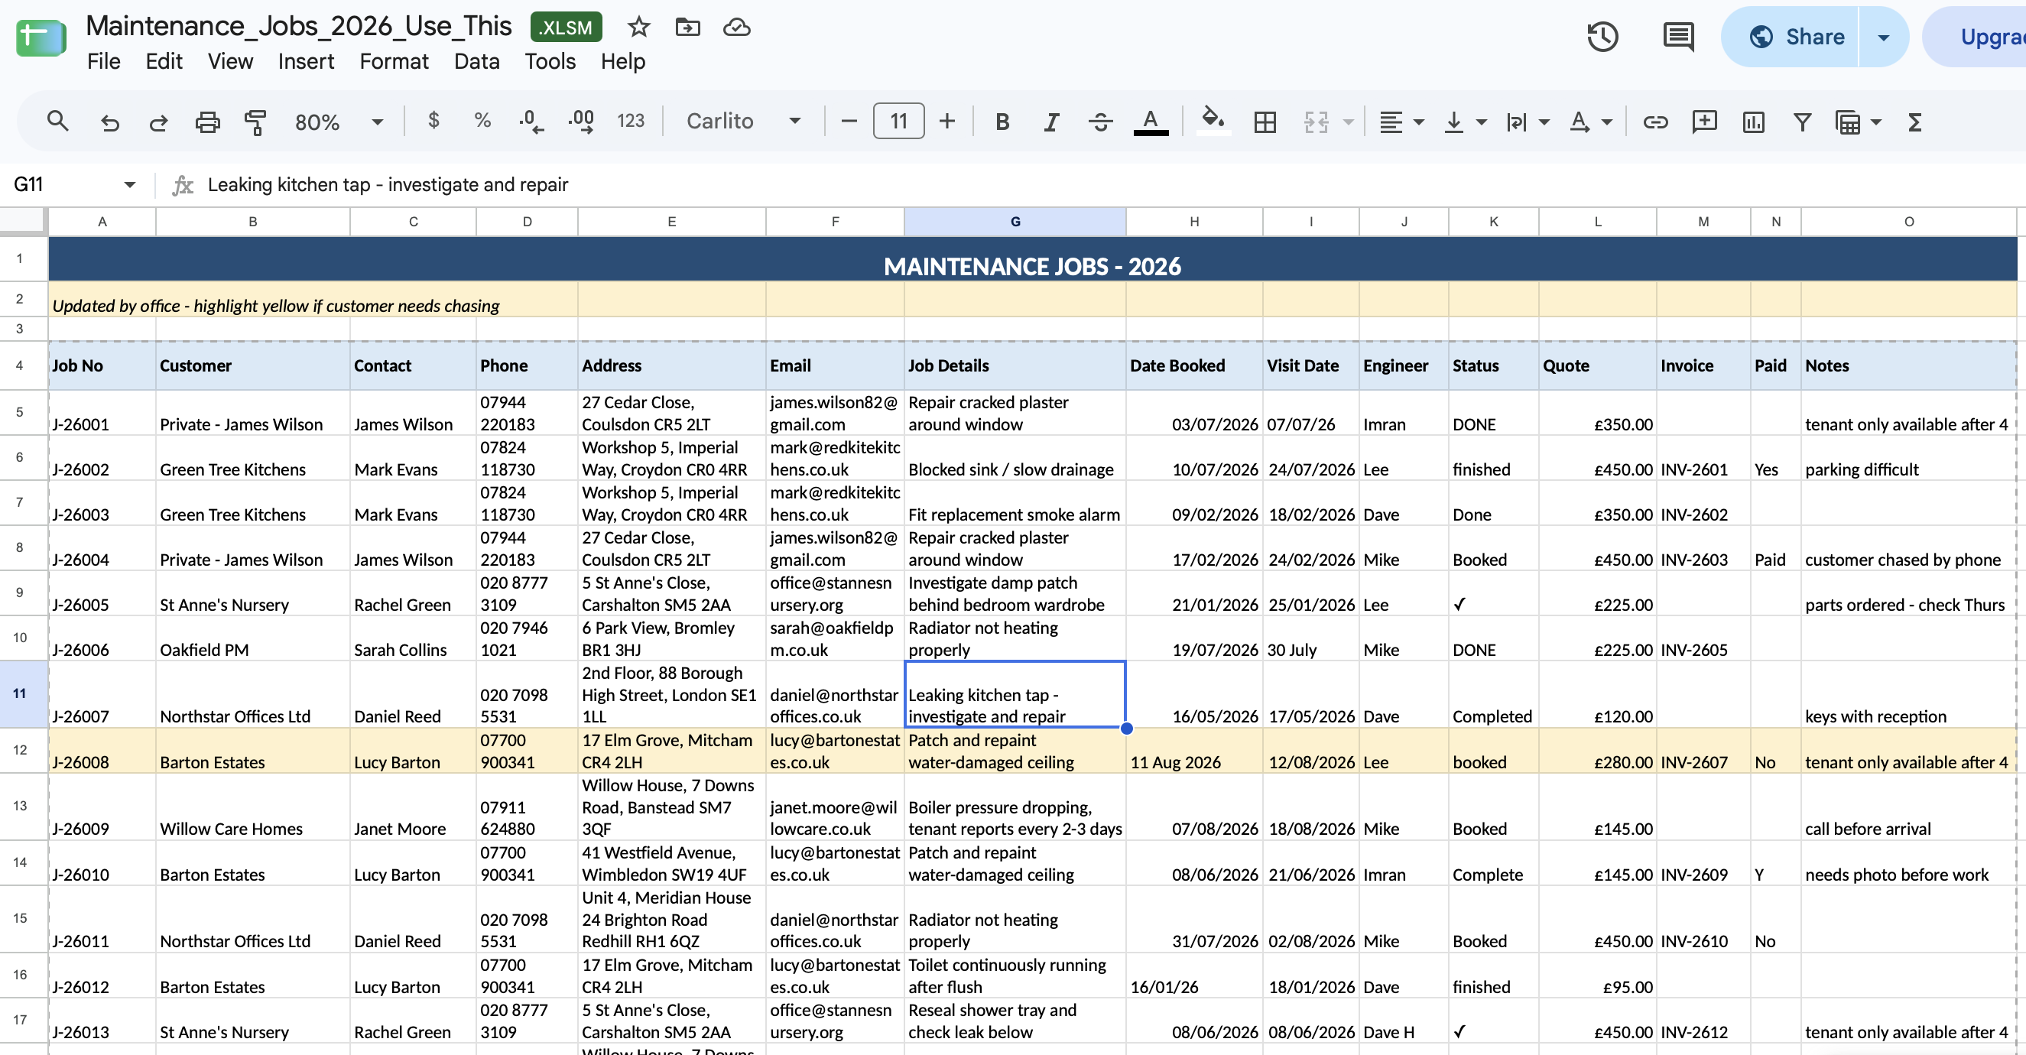The width and height of the screenshot is (2026, 1055).
Task: Format selection as percent
Action: click(x=482, y=121)
